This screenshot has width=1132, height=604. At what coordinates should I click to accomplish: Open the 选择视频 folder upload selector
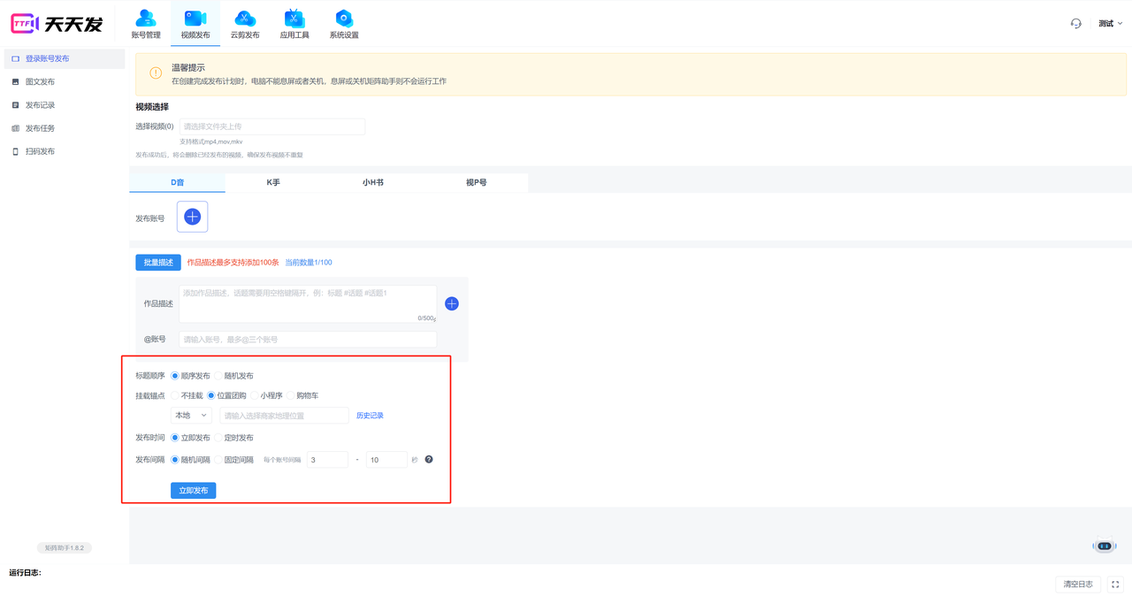(272, 126)
